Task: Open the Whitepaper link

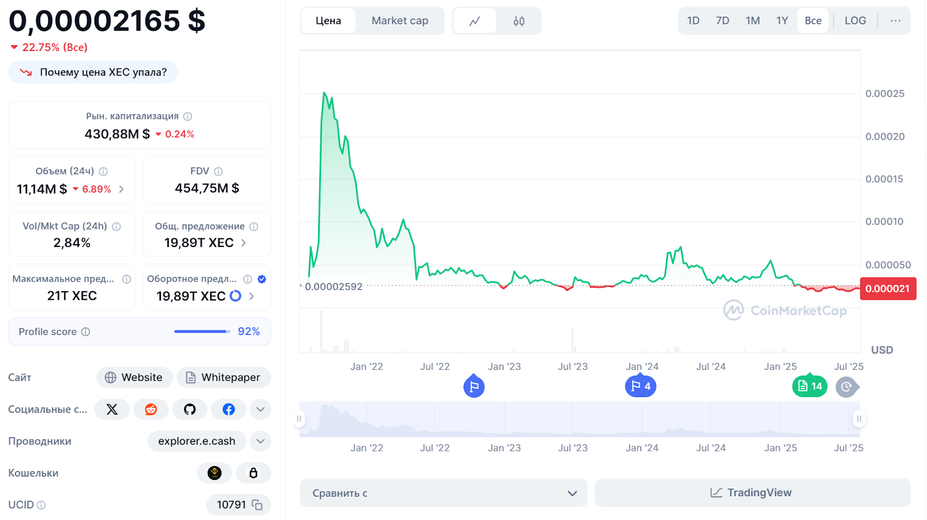Action: tap(224, 377)
